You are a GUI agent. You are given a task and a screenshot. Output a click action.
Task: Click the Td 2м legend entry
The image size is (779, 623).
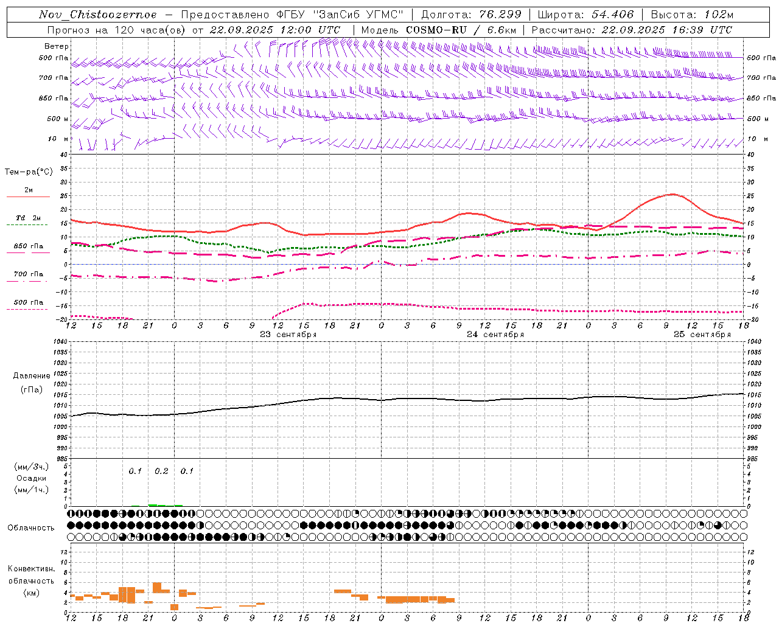point(28,218)
